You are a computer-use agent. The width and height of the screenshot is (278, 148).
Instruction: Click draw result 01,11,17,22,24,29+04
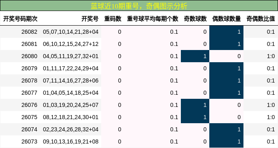71,68
